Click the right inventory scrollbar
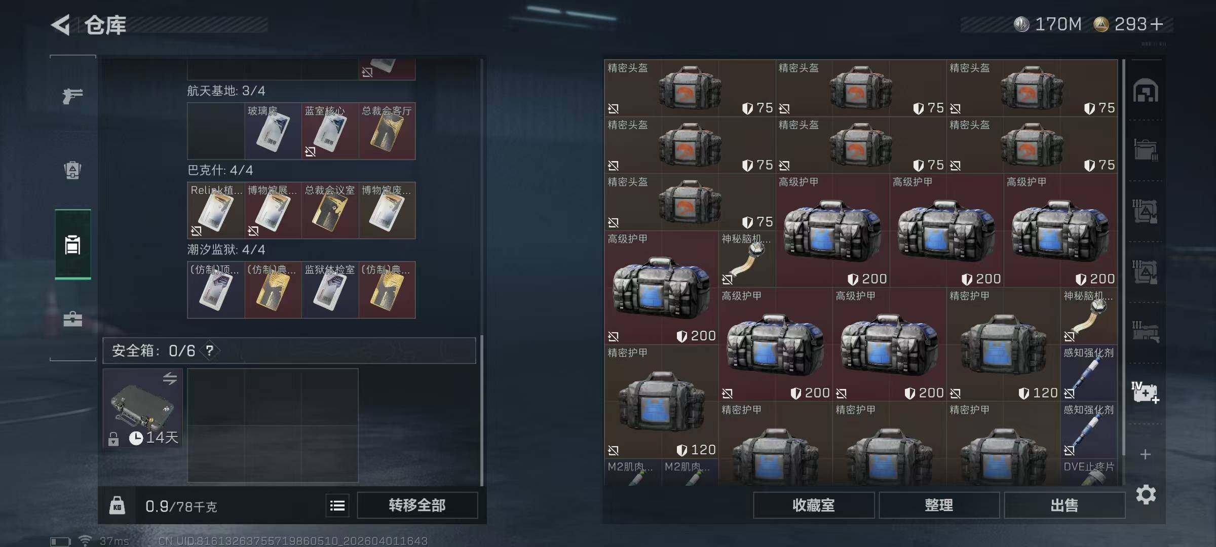Viewport: 1216px width, 547px height. (1123, 257)
